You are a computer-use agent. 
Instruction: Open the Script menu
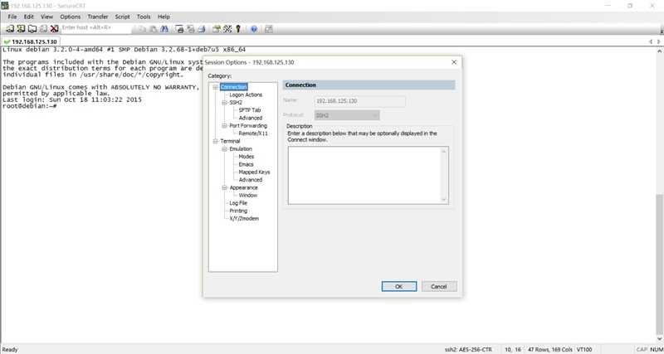122,17
